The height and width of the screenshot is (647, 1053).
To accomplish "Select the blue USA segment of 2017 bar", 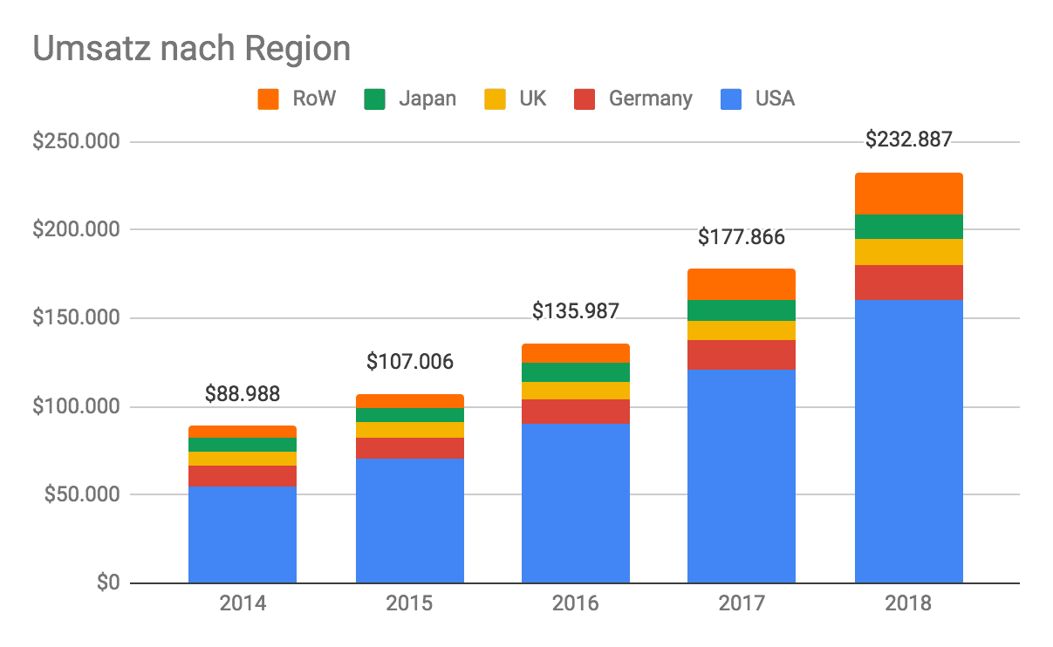I will pyautogui.click(x=742, y=476).
